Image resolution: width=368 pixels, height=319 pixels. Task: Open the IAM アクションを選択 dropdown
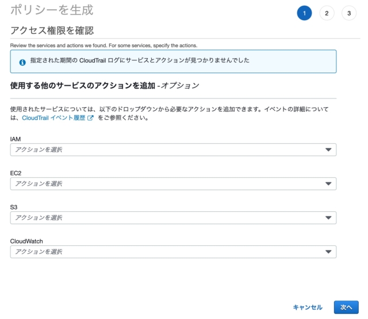[x=173, y=150]
